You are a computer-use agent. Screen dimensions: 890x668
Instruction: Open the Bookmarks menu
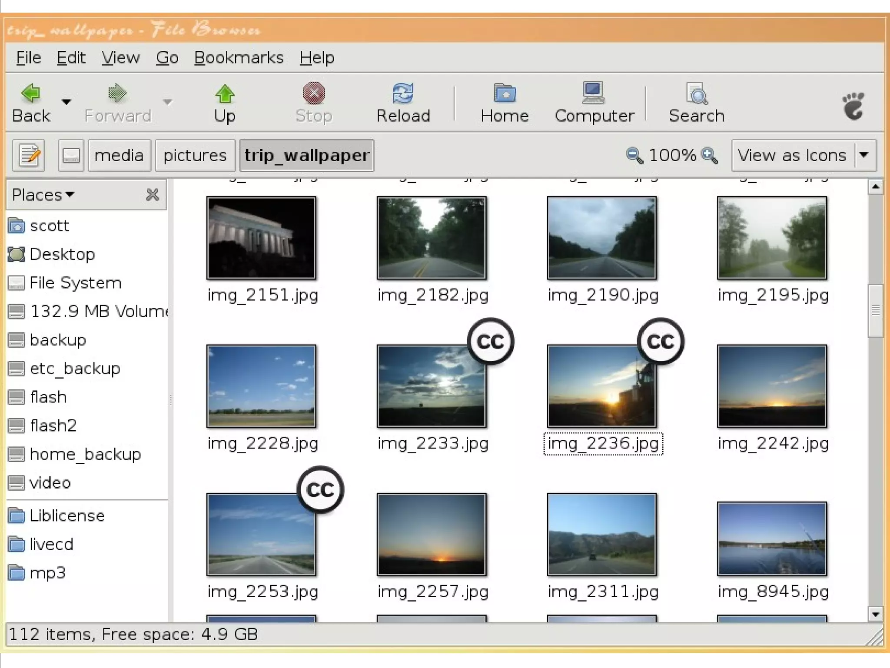pos(239,58)
